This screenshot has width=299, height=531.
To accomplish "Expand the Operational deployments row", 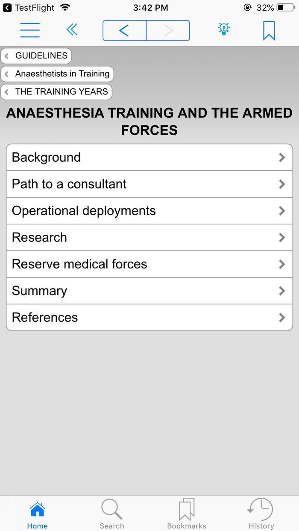I will [149, 211].
